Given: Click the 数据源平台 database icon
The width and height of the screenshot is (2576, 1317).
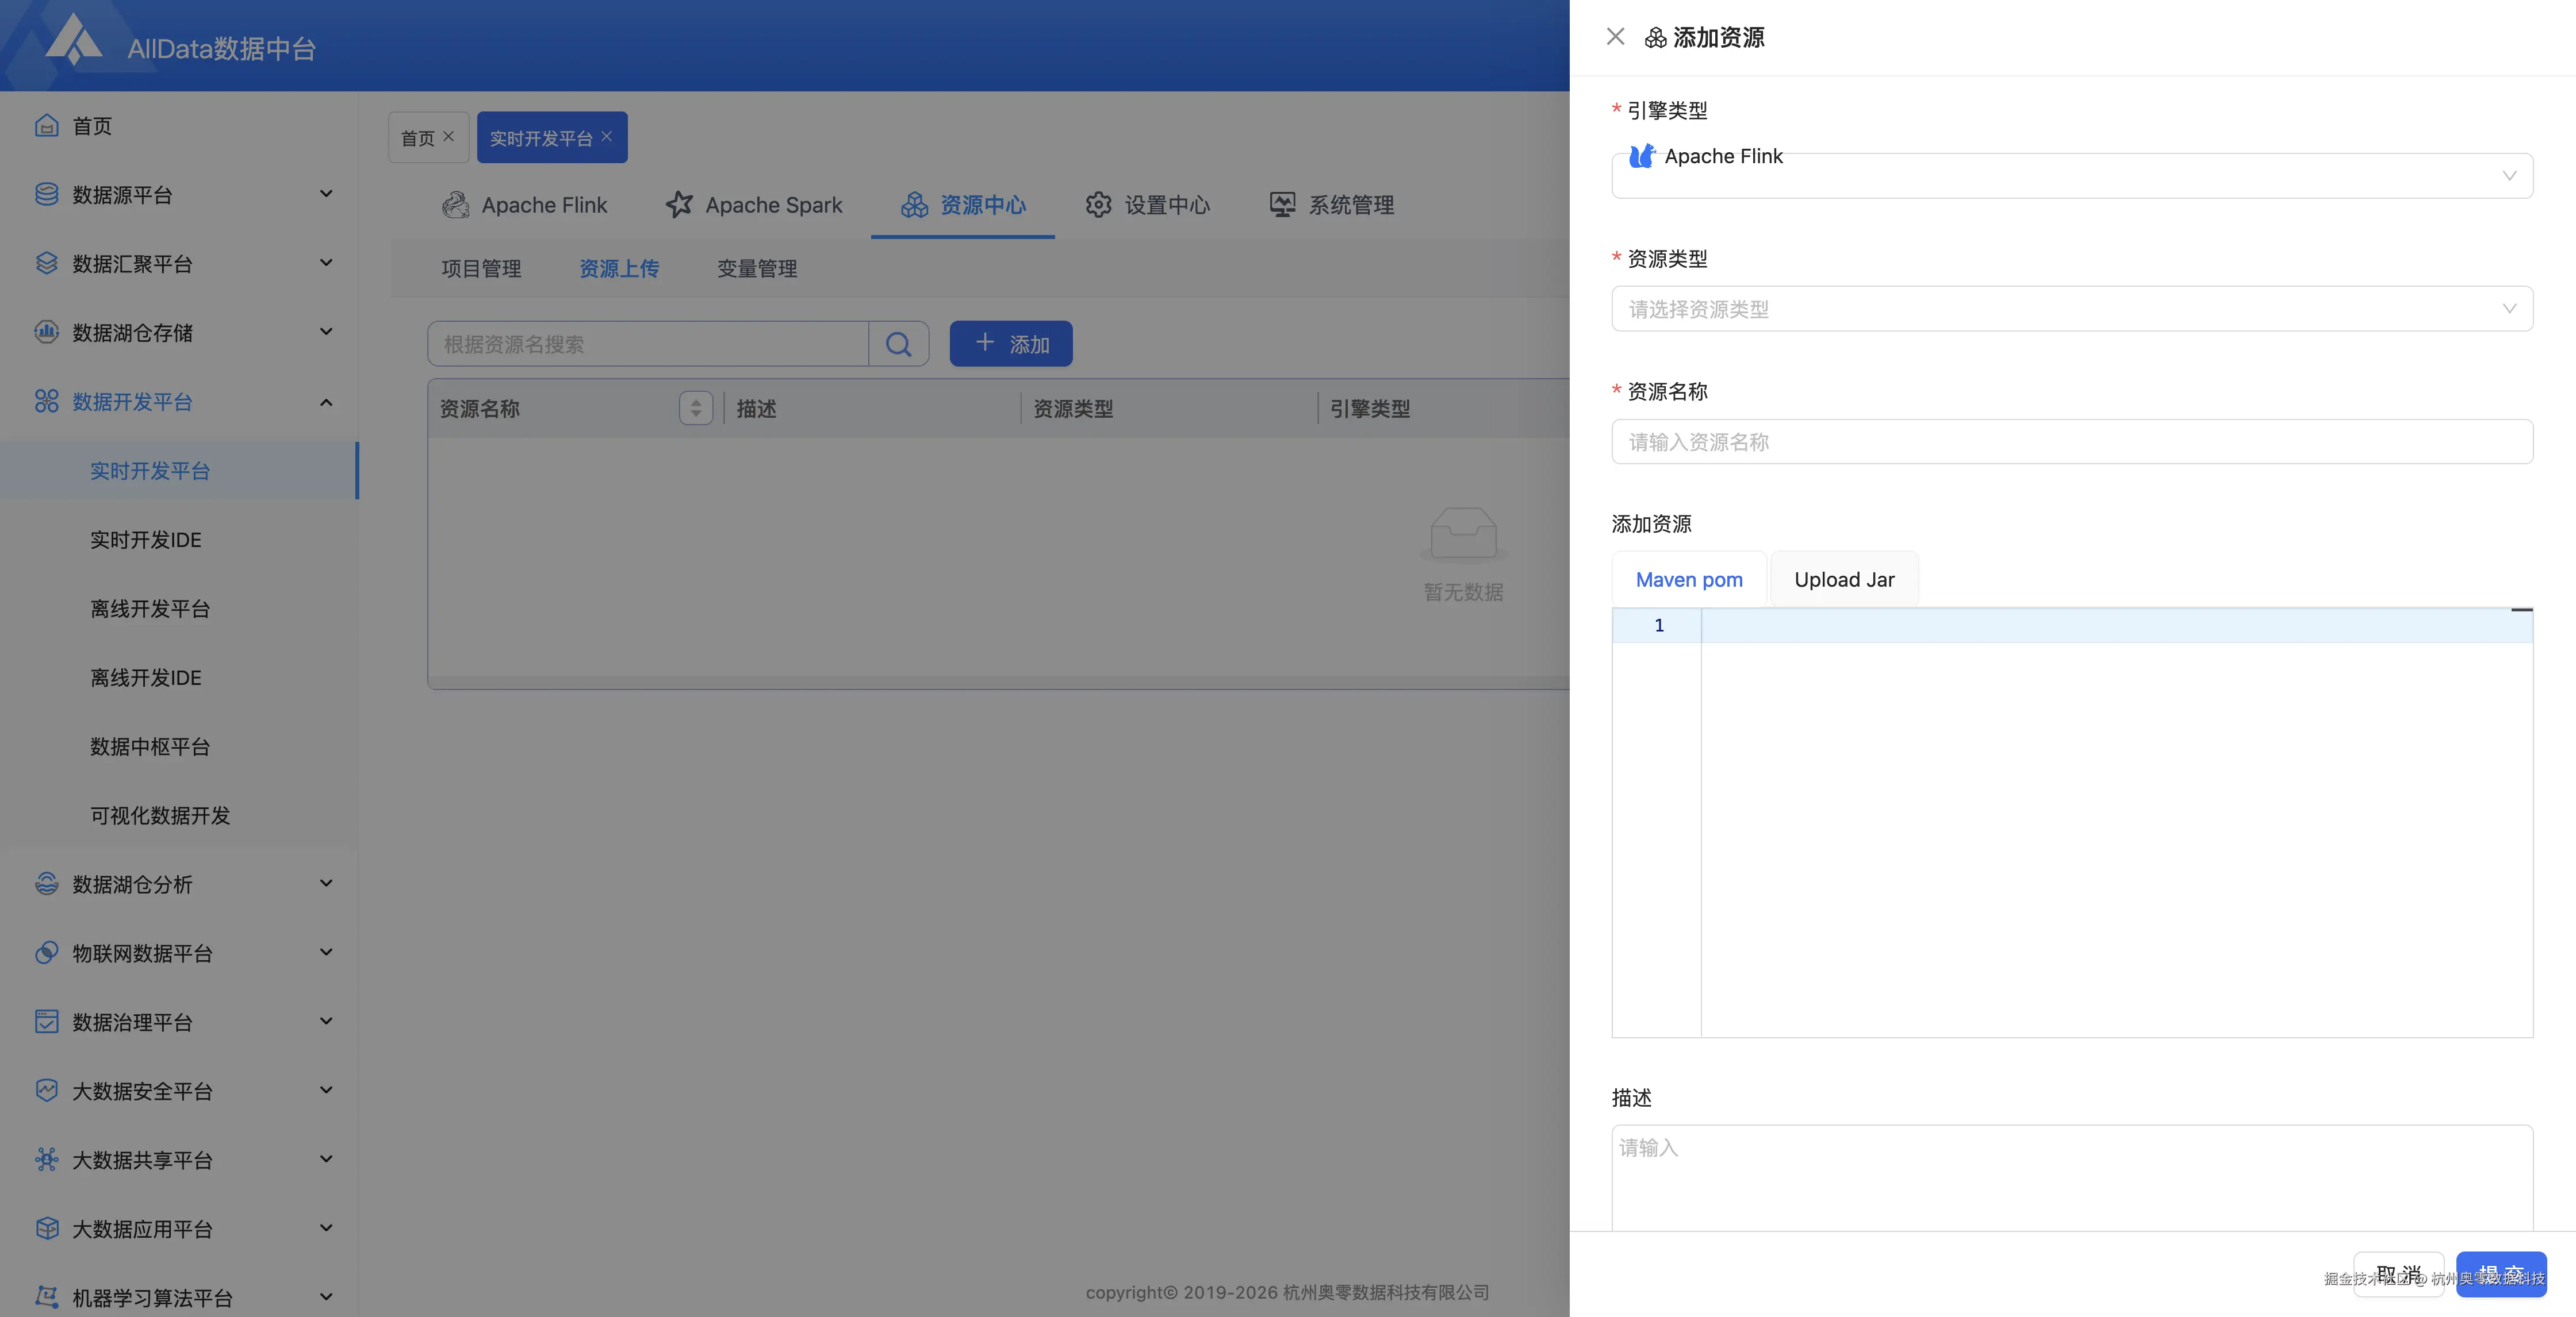Looking at the screenshot, I should (46, 194).
